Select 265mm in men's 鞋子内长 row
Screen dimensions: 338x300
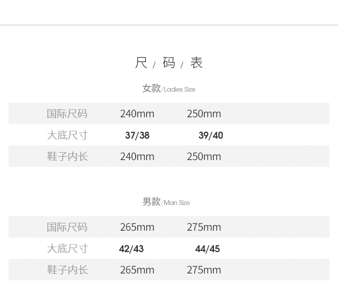pyautogui.click(x=137, y=270)
